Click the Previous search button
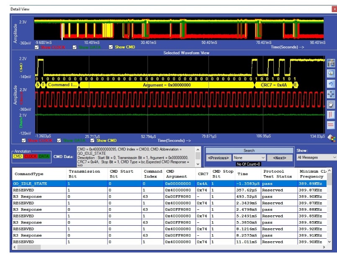The image size is (337, 255). point(219,158)
